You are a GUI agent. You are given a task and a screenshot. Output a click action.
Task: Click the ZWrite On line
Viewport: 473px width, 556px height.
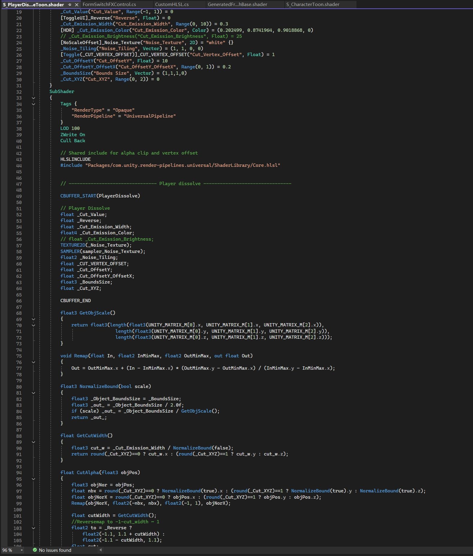73,134
